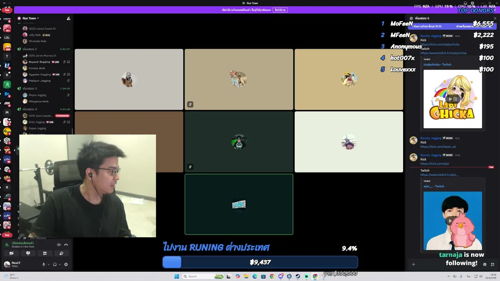The width and height of the screenshot is (500, 281).
Task: Open activities launcher in voice panel
Action: pos(45,253)
